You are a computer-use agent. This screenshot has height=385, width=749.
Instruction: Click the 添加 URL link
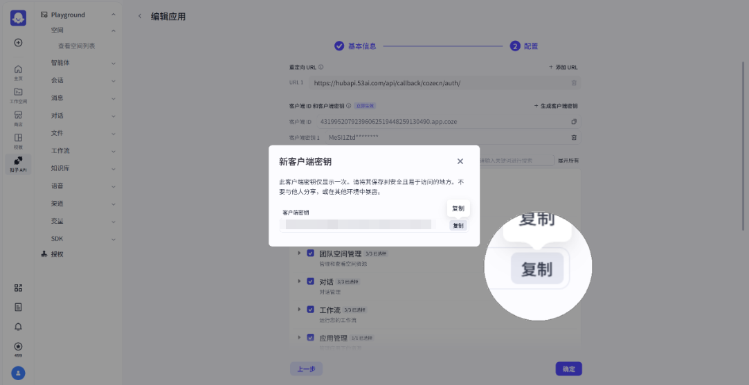[x=563, y=67]
